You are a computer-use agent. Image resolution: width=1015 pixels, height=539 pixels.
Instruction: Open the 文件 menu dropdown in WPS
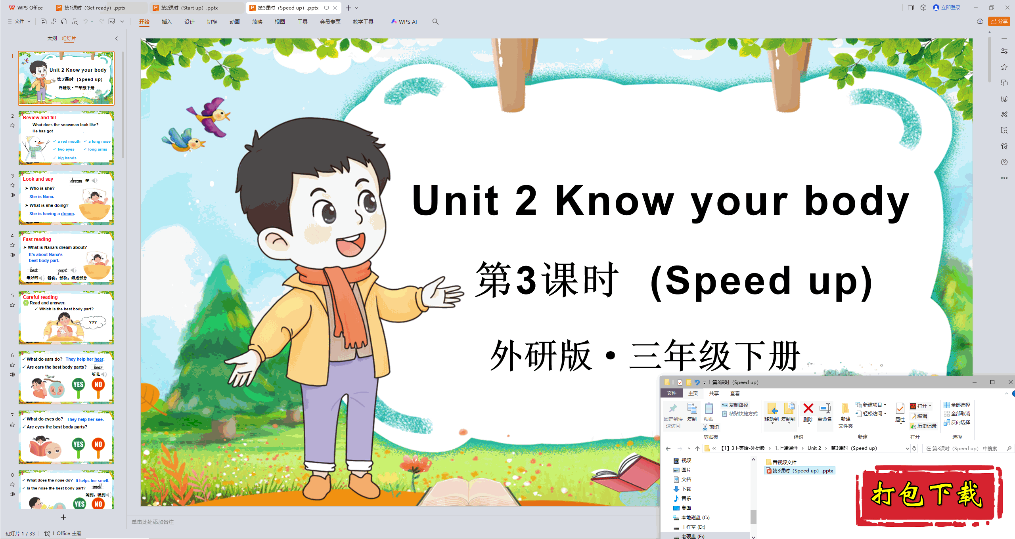coord(19,21)
